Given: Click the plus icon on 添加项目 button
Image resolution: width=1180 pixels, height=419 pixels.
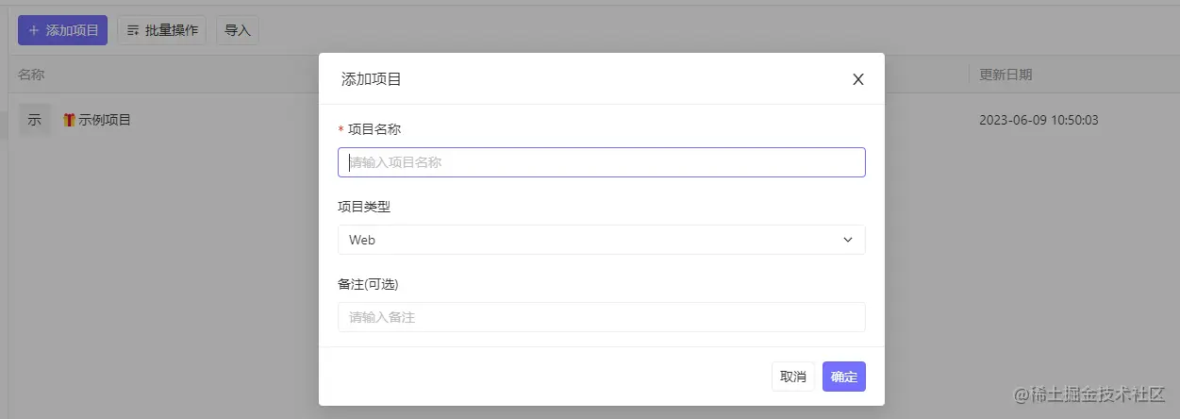Looking at the screenshot, I should pos(34,30).
